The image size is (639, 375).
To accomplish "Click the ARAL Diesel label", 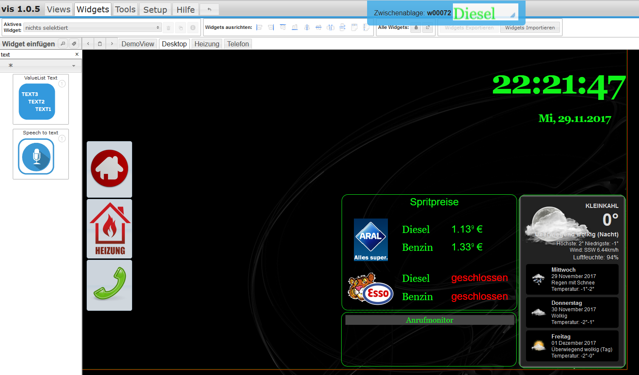I will 416,230.
